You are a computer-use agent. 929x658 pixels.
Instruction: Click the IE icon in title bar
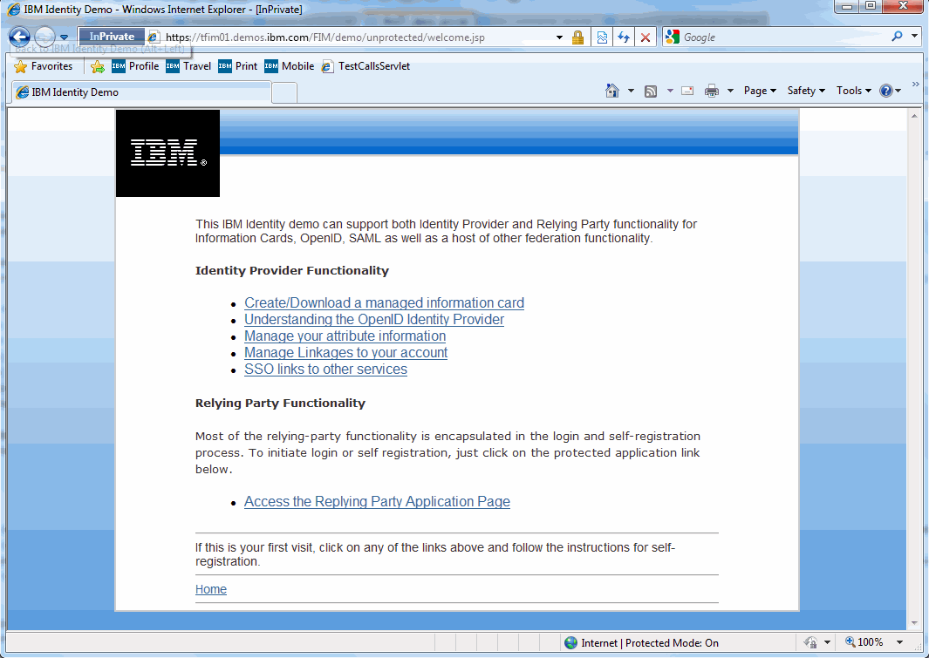click(x=14, y=10)
